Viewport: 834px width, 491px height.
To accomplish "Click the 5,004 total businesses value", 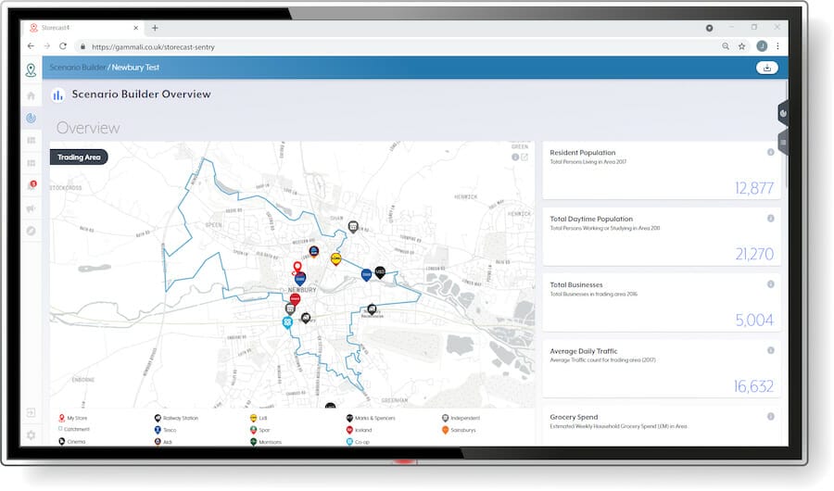I will coord(754,320).
